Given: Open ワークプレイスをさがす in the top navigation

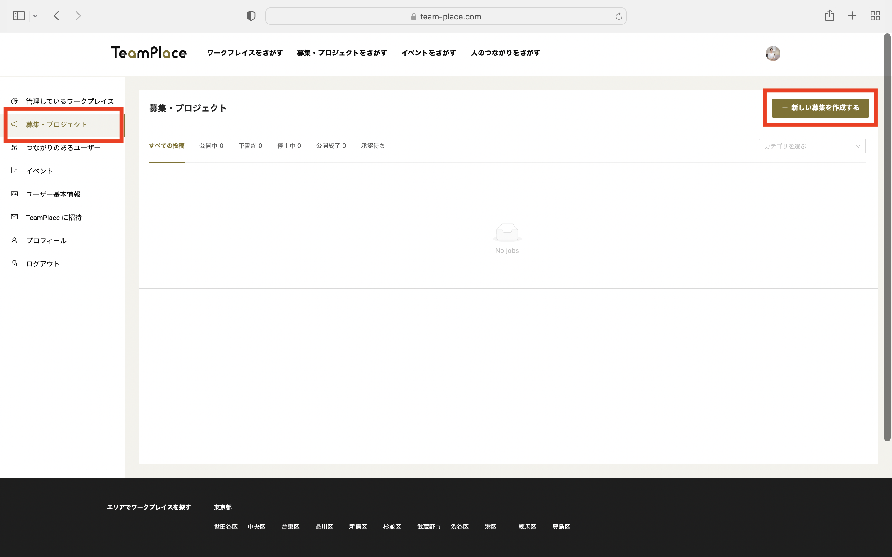Looking at the screenshot, I should pyautogui.click(x=245, y=53).
